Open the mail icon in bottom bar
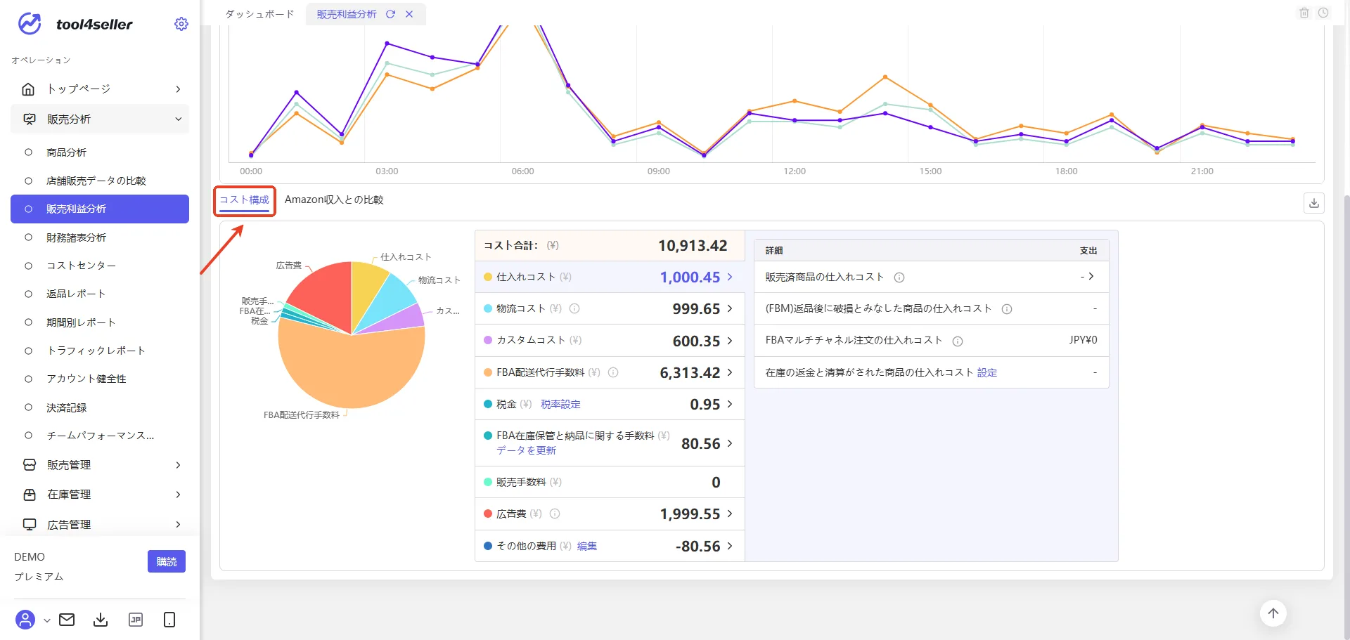1350x640 pixels. point(67,620)
